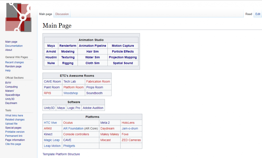The height and width of the screenshot is (158, 262).
Task: Open the Discussion tab
Action: pos(62,14)
